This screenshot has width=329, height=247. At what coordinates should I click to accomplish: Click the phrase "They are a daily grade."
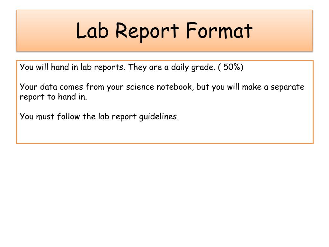[172, 68]
